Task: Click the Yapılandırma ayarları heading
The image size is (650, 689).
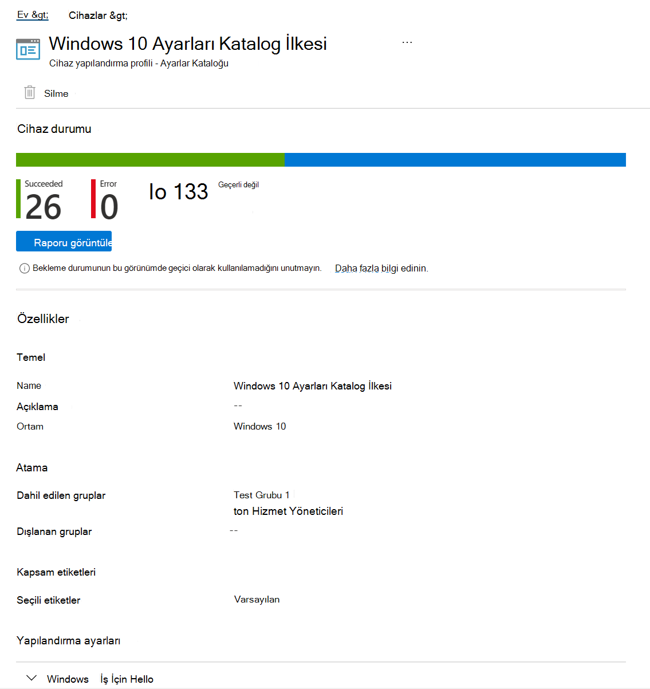Action: (69, 641)
